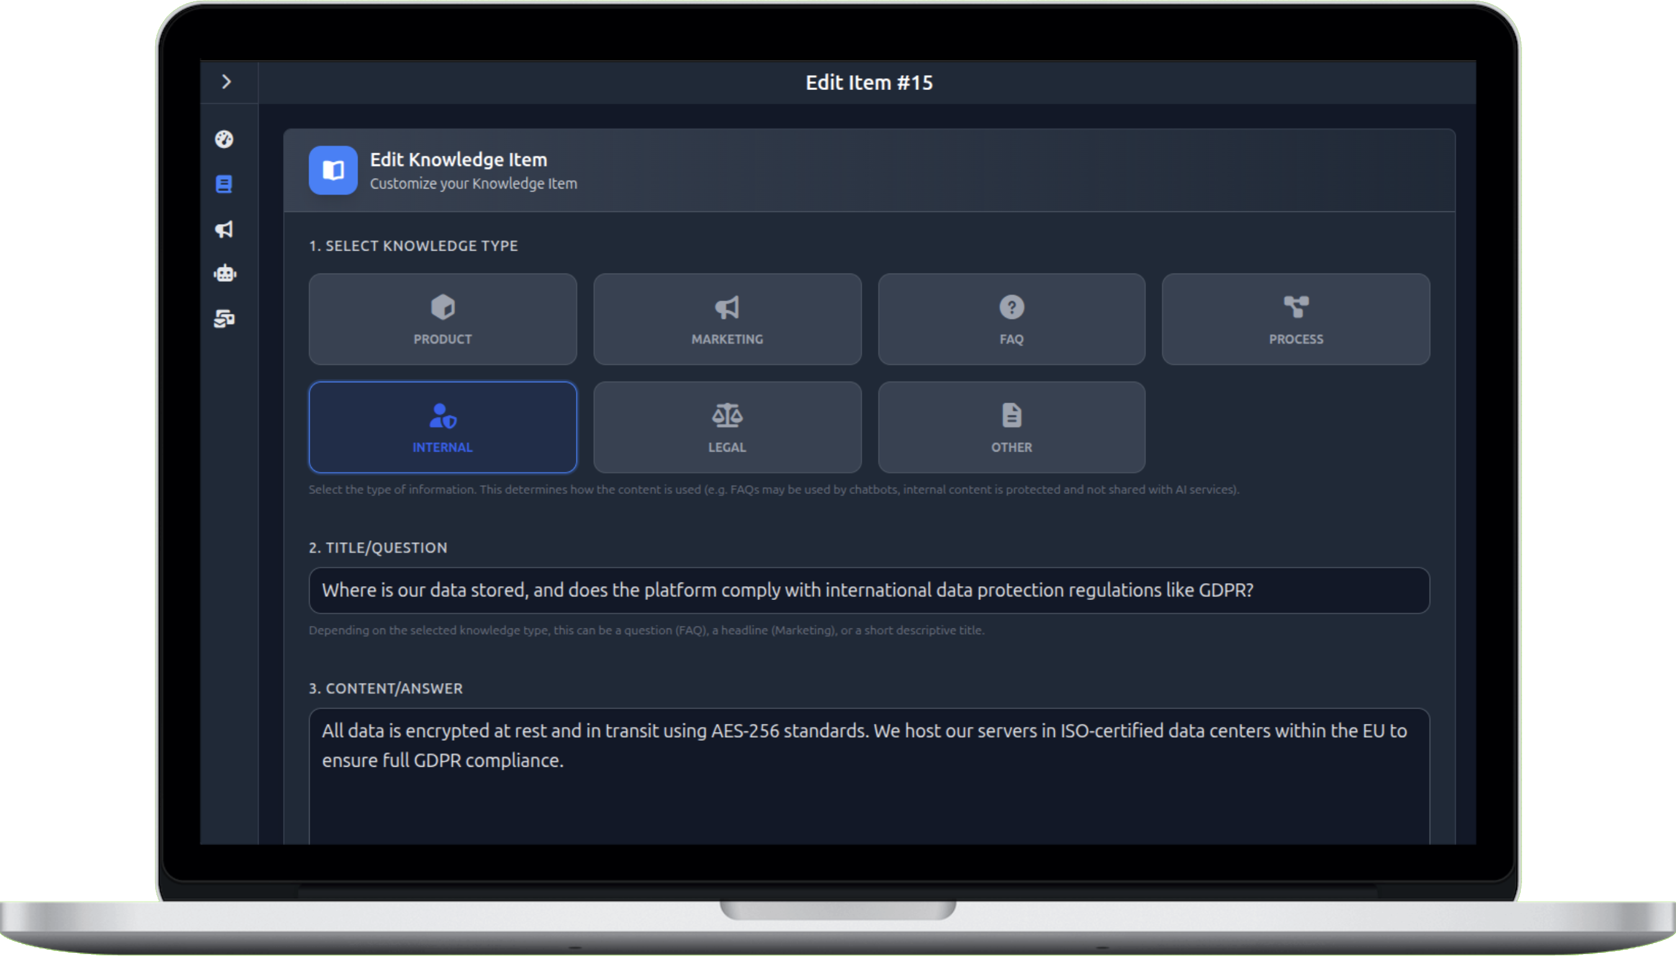Select the Marketing knowledge type
1676x956 pixels.
click(x=727, y=319)
